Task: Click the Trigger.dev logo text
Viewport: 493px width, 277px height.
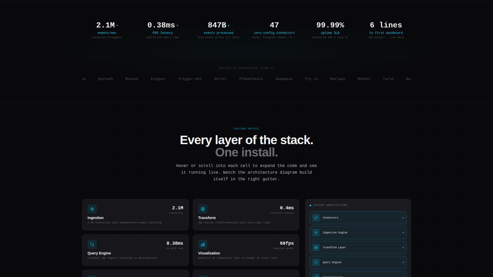Action: click(x=190, y=79)
